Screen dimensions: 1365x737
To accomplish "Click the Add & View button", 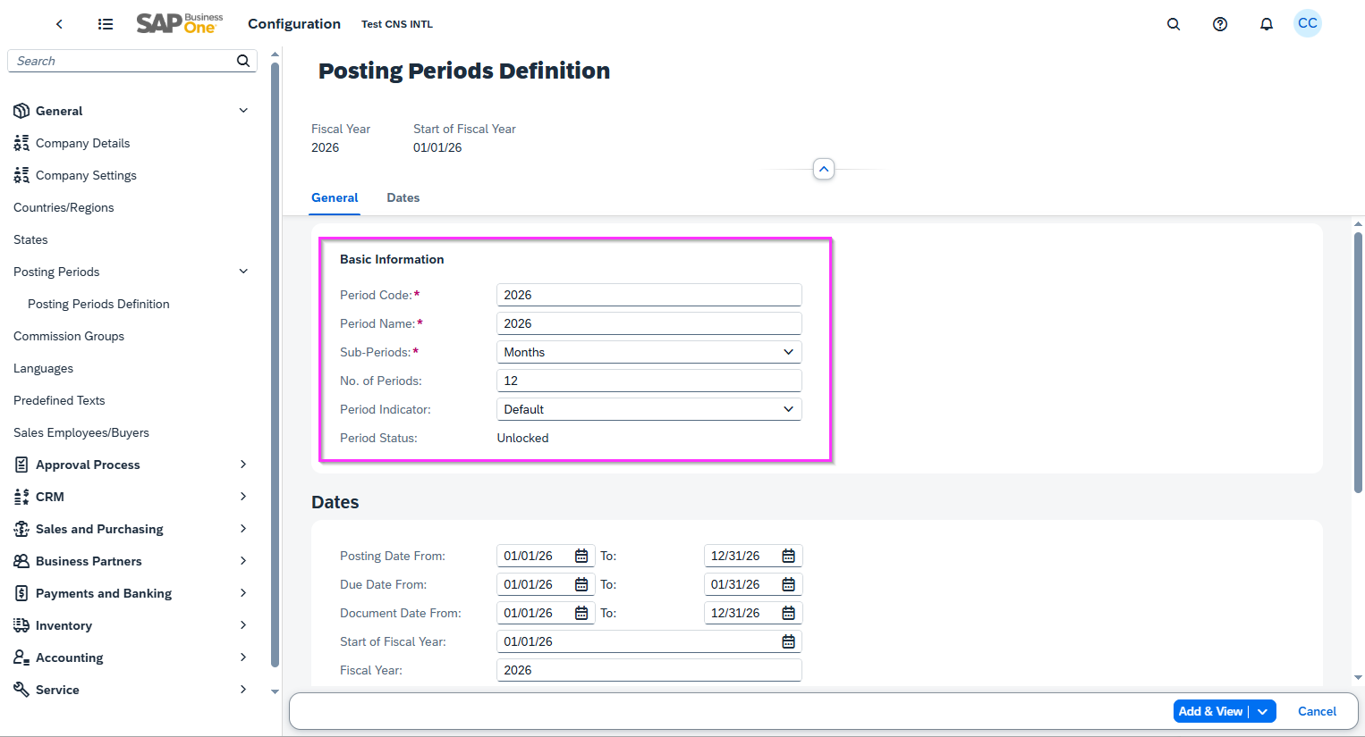I will coord(1210,711).
